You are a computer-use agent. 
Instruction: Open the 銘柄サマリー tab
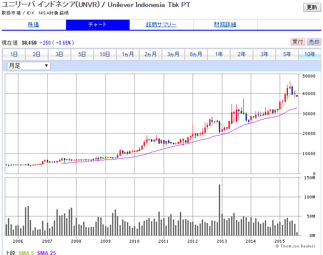pyautogui.click(x=161, y=25)
